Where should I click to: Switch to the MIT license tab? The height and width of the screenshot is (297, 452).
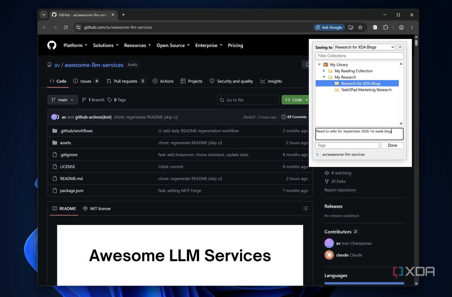click(97, 209)
